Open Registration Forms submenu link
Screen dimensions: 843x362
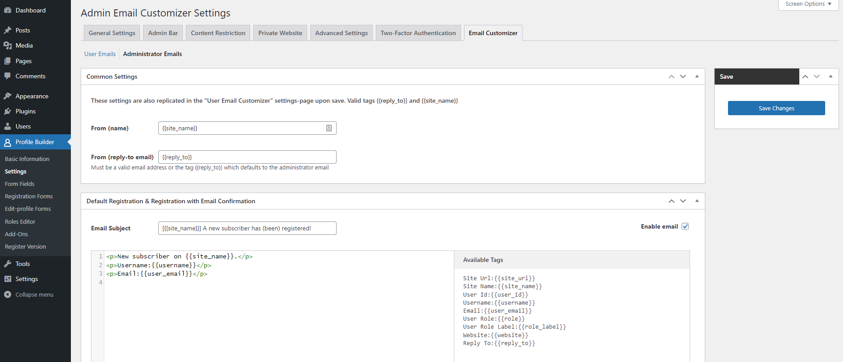click(x=29, y=196)
